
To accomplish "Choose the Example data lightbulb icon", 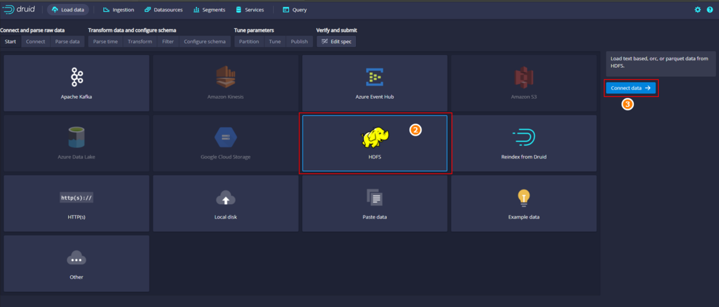I will coord(524,198).
